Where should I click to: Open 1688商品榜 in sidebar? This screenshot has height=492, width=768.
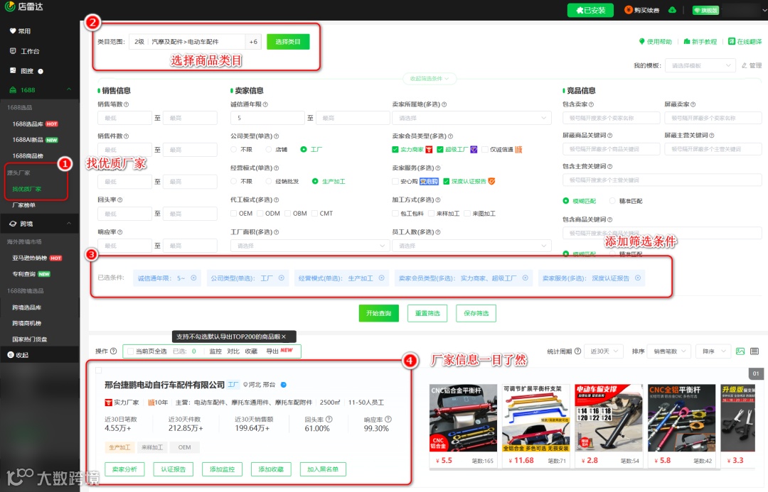click(28, 155)
